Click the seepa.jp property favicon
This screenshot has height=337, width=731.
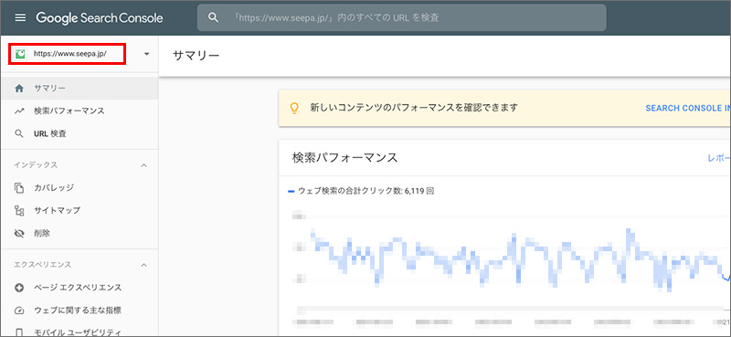(20, 54)
